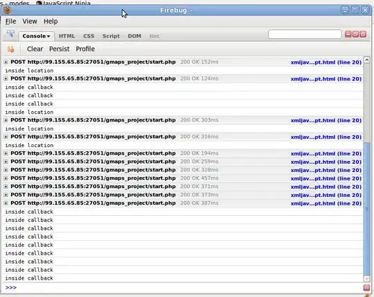Expand the POST request with 316ms
The image size is (374, 297).
(x=6, y=137)
